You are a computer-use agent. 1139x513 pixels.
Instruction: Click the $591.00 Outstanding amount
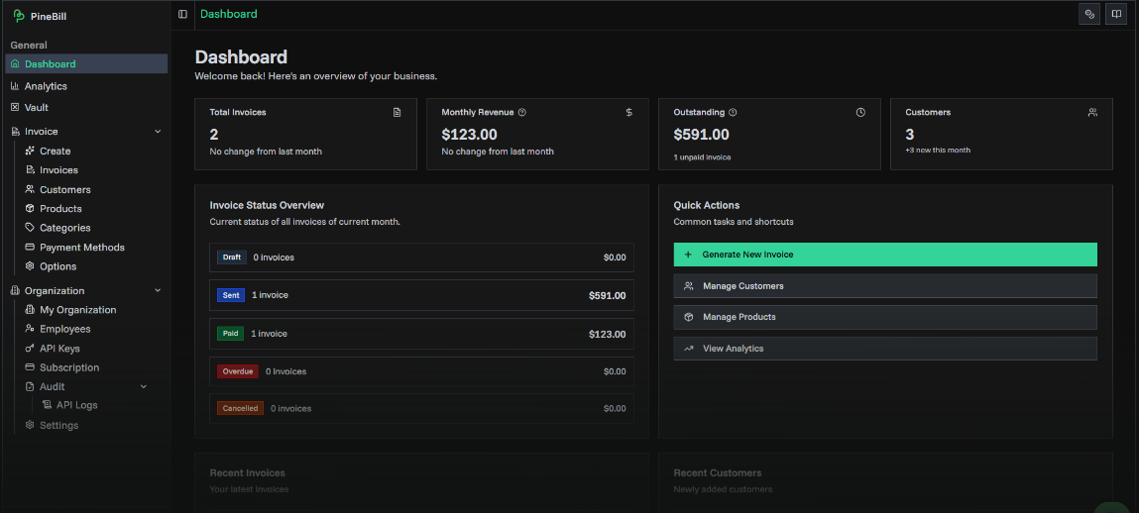(701, 135)
